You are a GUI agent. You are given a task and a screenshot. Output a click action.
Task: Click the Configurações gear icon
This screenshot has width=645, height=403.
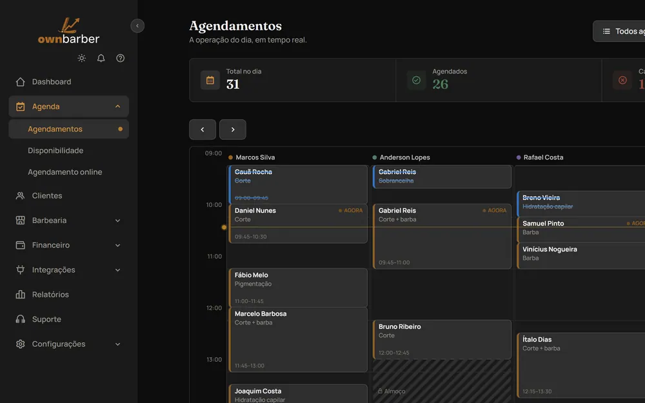coord(20,344)
